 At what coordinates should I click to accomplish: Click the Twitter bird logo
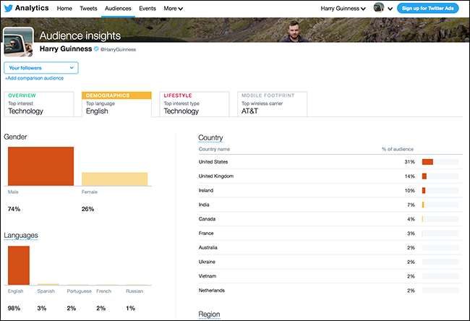(9, 8)
